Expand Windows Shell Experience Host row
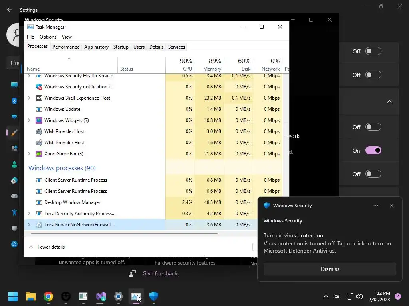The image size is (409, 306). click(29, 98)
